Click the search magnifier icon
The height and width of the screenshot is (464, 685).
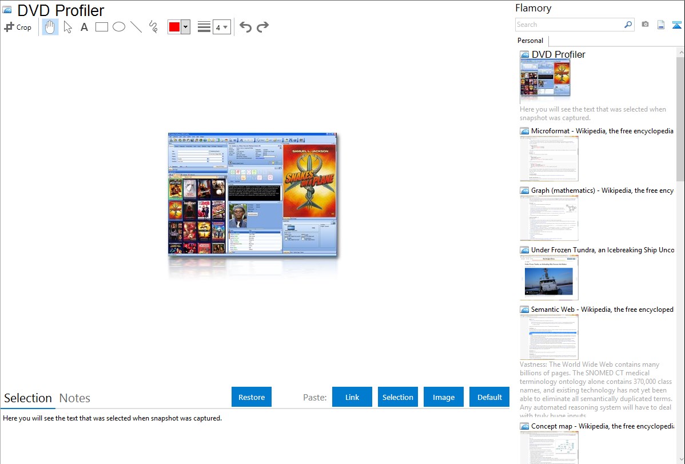click(x=628, y=25)
